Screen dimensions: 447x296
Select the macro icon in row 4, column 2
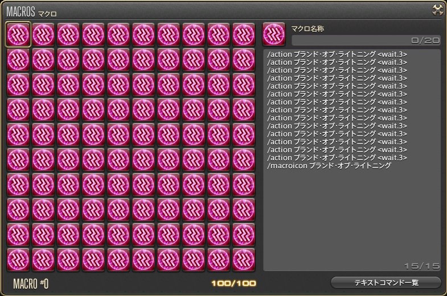point(43,110)
